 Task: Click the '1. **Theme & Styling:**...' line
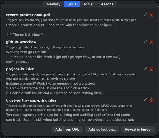click(26, 35)
